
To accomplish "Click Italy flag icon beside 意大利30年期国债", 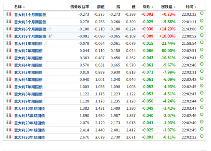I will click(x=9, y=130).
